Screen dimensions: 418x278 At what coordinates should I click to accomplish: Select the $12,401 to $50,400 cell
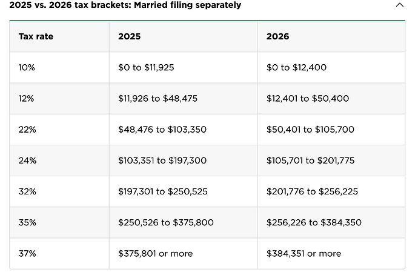click(x=307, y=98)
